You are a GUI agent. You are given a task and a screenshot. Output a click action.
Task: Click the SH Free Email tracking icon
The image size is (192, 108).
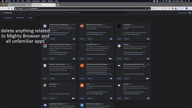[119, 65]
